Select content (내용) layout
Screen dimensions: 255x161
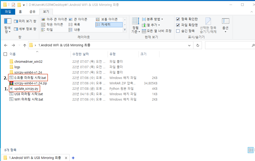pyautogui.click(x=74, y=30)
